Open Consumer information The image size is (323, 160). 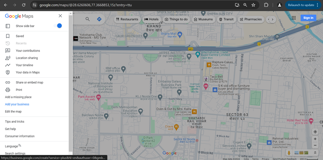coord(20,136)
